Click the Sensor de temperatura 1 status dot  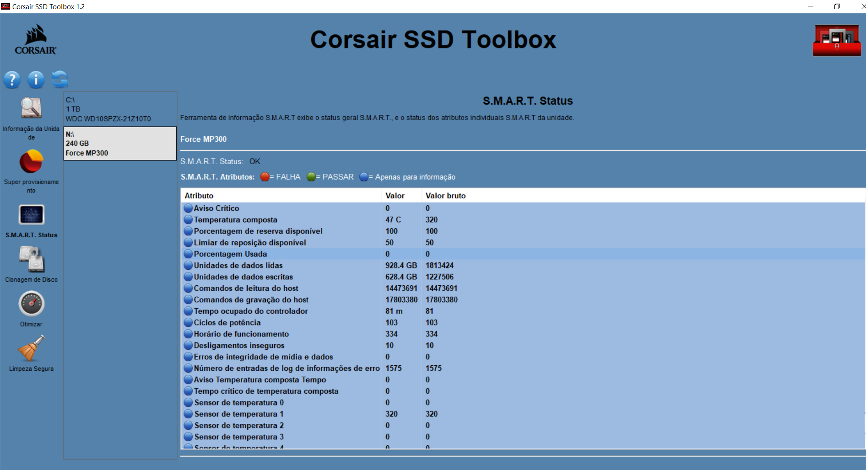pos(188,414)
